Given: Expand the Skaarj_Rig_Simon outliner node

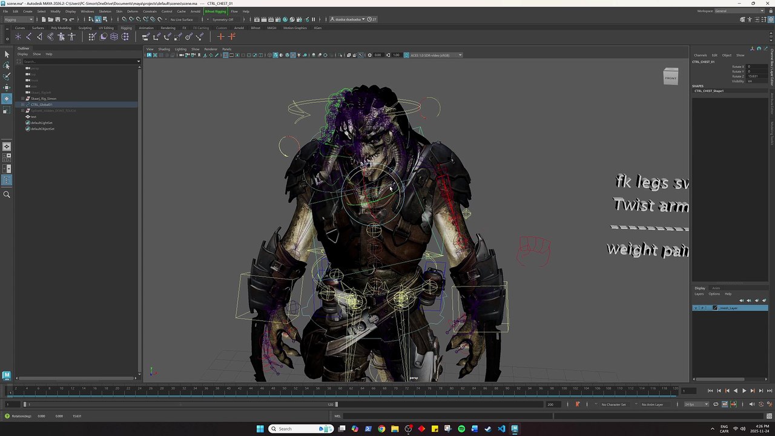Looking at the screenshot, I should (22, 99).
